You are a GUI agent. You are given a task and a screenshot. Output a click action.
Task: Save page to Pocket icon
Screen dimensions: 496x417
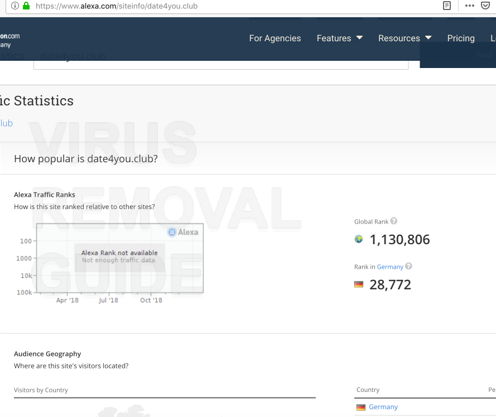485,6
